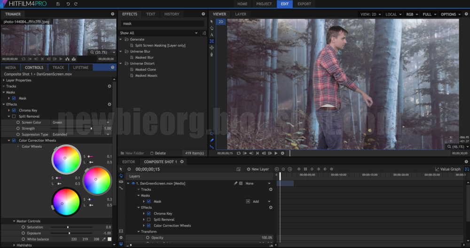
Task: Toggle Color Correction Wheels in timeline
Action: [x=149, y=225]
